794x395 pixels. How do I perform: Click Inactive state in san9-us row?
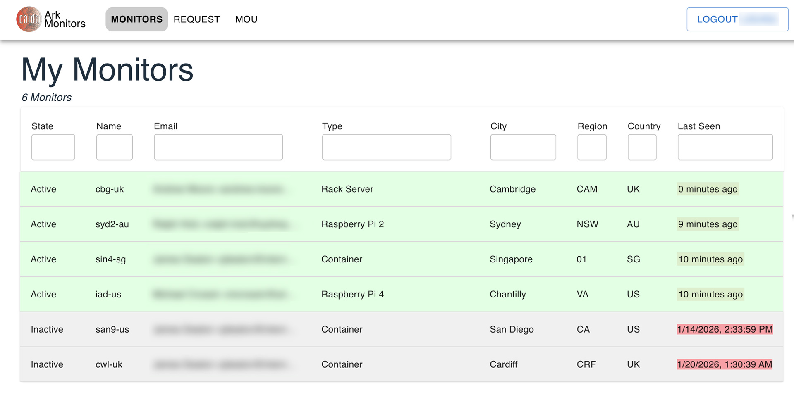click(47, 330)
